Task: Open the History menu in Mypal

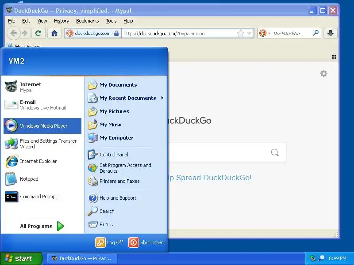Action: [62, 21]
